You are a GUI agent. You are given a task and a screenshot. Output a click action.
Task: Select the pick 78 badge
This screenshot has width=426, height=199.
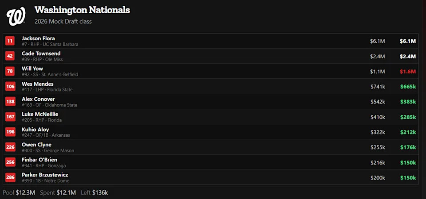click(x=10, y=71)
